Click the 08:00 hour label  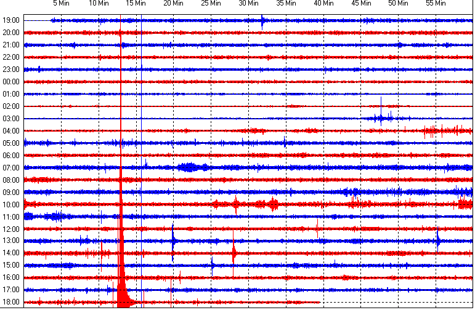click(11, 180)
